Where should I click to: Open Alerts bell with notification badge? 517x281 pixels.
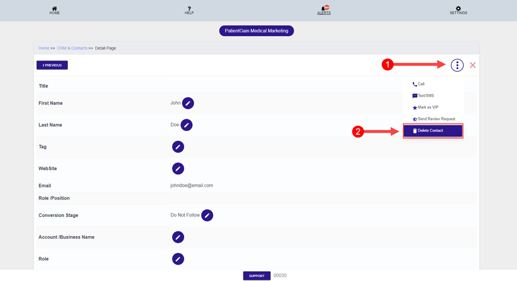324,10
